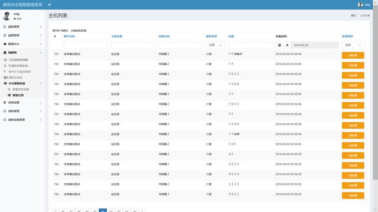The image size is (378, 212).
Task: Toggle the sidebar with the hamburger icon
Action: [50, 5]
